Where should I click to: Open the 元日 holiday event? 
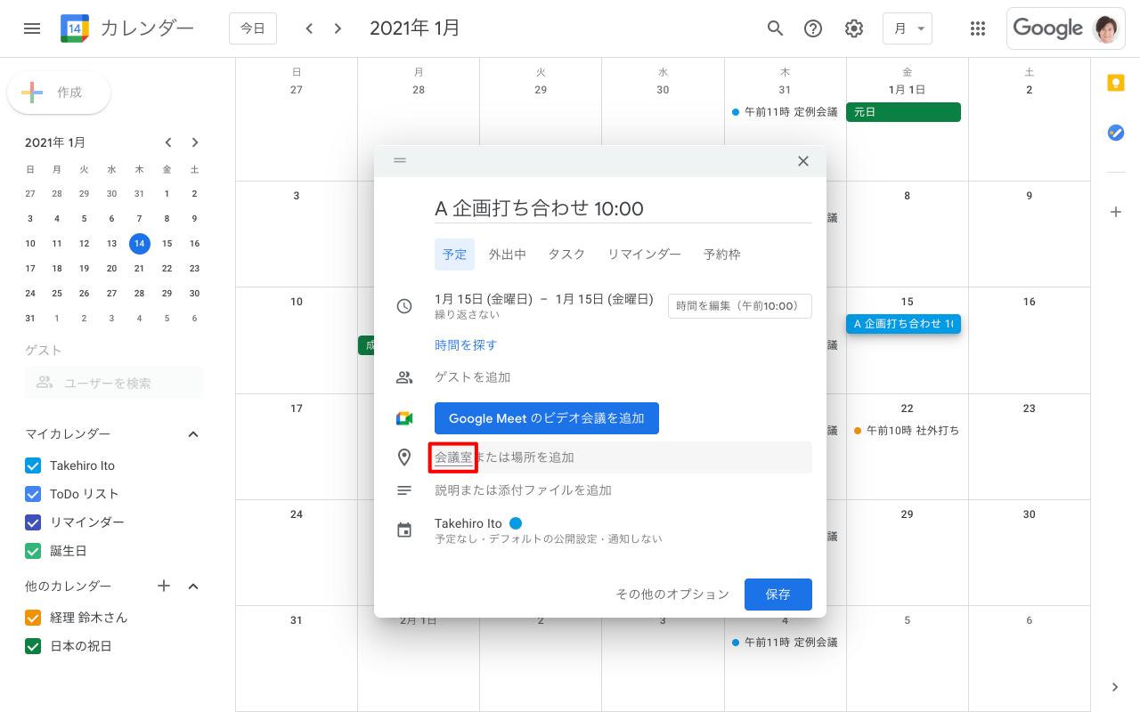click(x=903, y=112)
